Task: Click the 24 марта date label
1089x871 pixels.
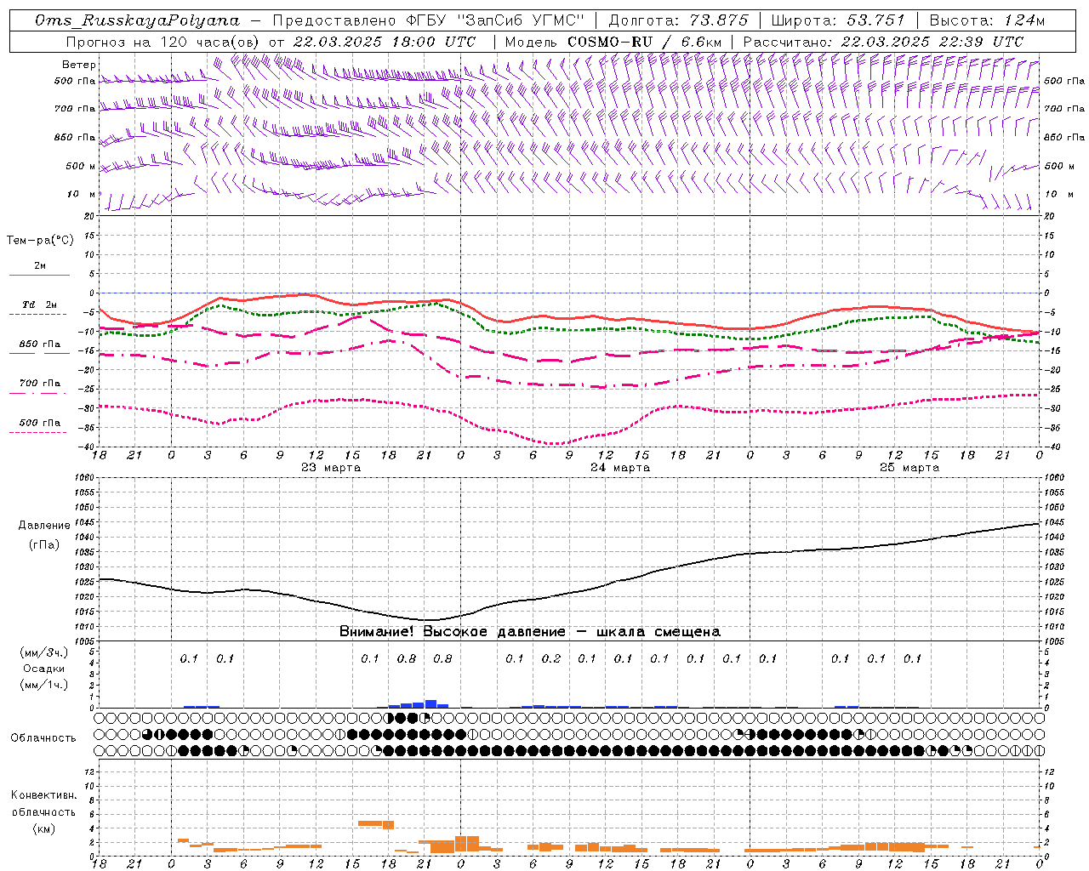Action: 620,468
